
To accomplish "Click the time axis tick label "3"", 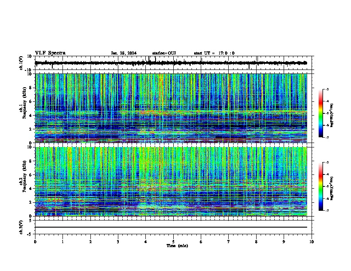I will [118, 242].
